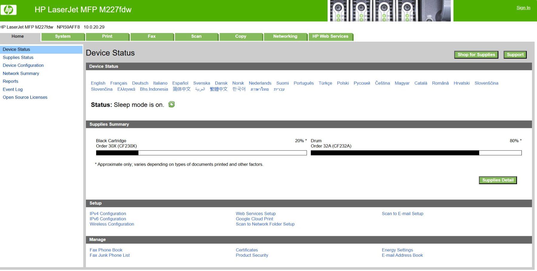Screen dimensions: 537x271
Task: Open the Home tab
Action: point(18,37)
